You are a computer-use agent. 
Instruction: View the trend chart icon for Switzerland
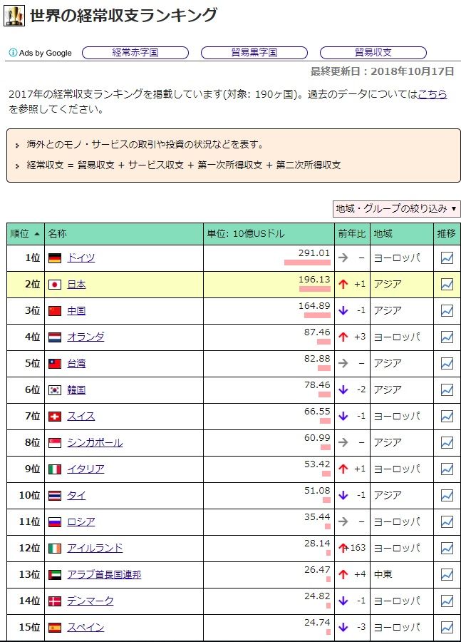pos(447,417)
